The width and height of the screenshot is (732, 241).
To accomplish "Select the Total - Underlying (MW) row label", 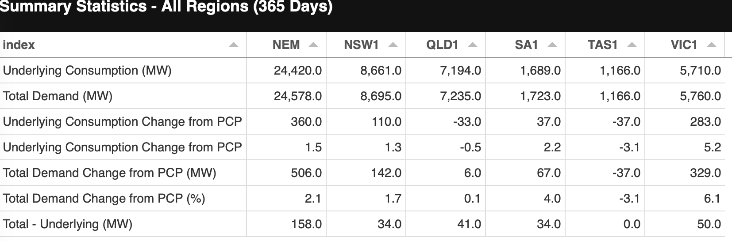I will [68, 224].
